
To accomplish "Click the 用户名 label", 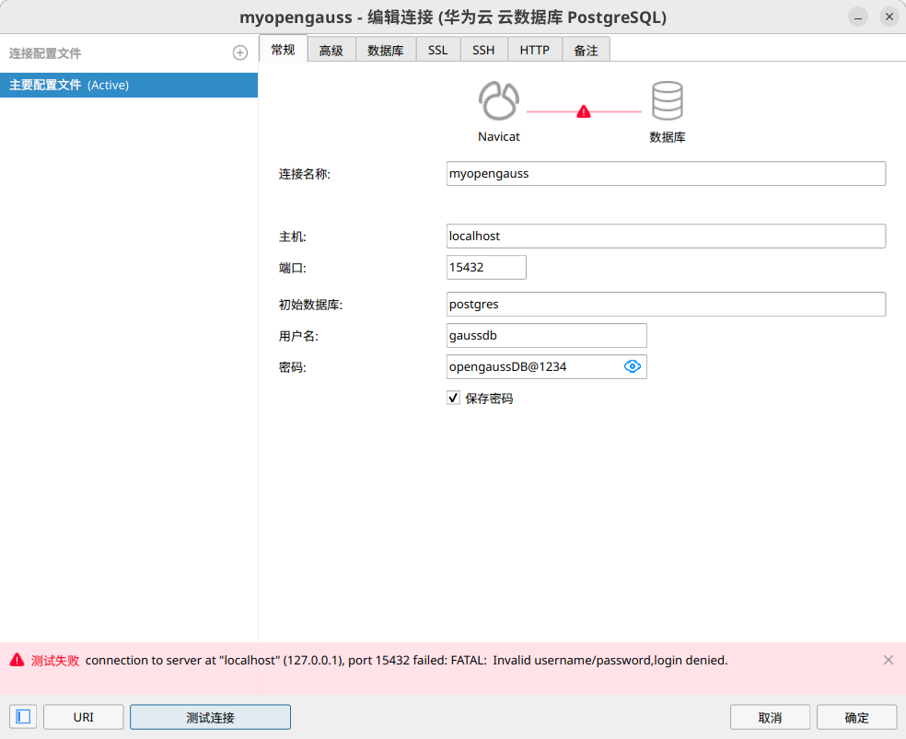I will pos(298,335).
